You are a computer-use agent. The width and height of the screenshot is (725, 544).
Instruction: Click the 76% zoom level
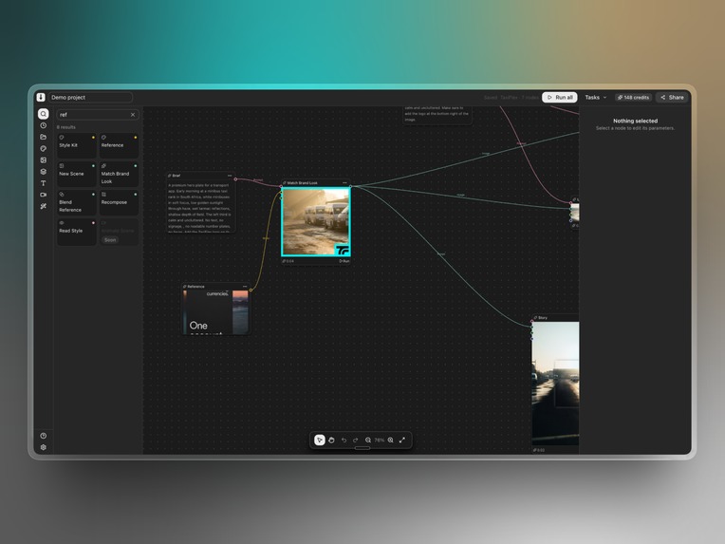[380, 440]
